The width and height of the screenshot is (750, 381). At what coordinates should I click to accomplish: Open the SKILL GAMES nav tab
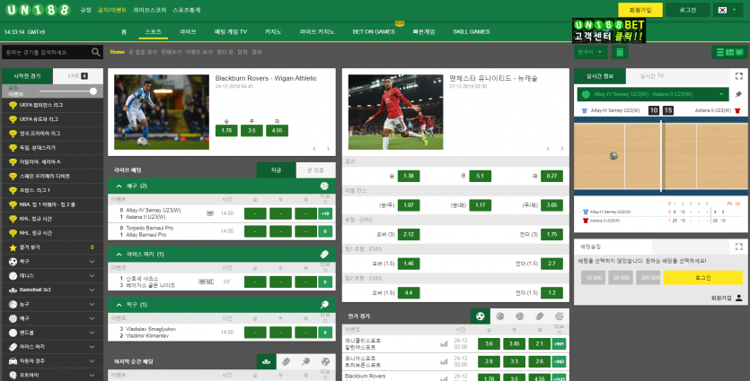(x=472, y=31)
